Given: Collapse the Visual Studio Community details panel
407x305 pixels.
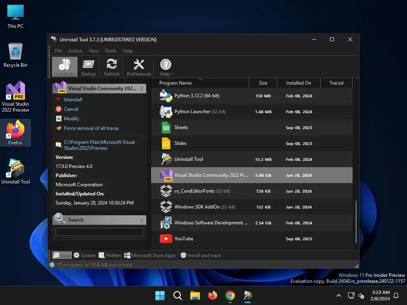Looking at the screenshot, I should click(x=142, y=89).
